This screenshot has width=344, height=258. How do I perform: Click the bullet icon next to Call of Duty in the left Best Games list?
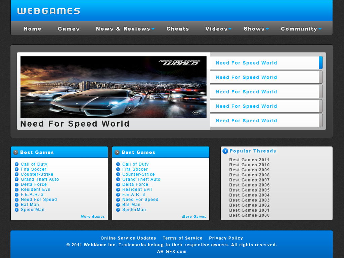(17, 164)
